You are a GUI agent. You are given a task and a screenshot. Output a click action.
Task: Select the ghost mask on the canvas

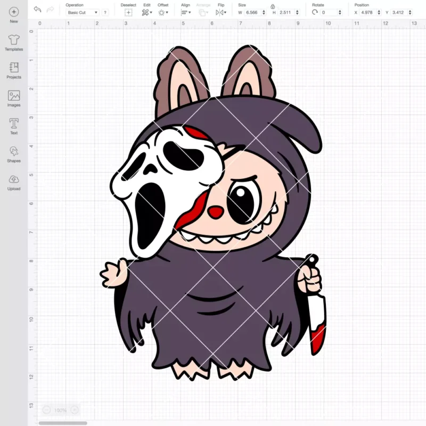coord(167,192)
